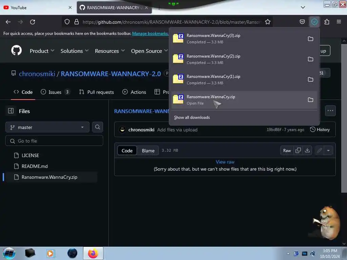Click the Manage bookmarks link
Viewport: 347px width, 260px height.
point(150,34)
